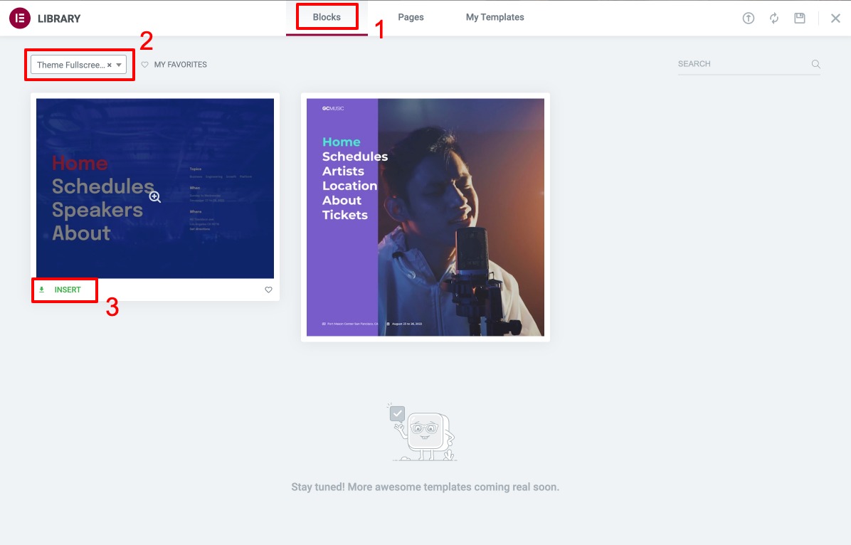Image resolution: width=851 pixels, height=545 pixels.
Task: Select the Blocks tab label
Action: [327, 16]
